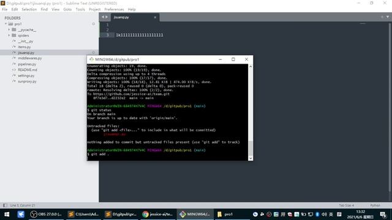Image resolution: width=392 pixels, height=220 pixels.
Task: Click the Bluetooth tray icon
Action: click(317, 215)
